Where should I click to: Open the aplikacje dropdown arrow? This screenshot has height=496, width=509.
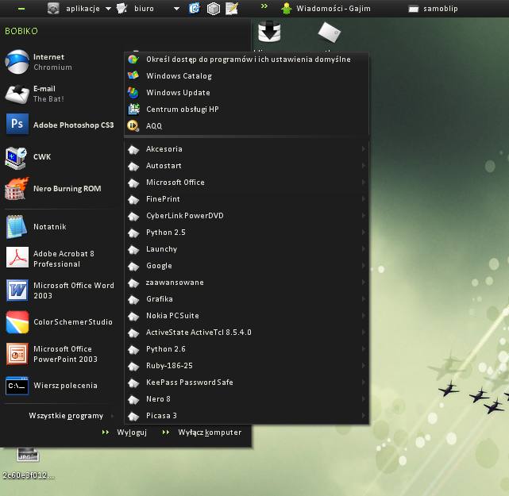tap(108, 9)
